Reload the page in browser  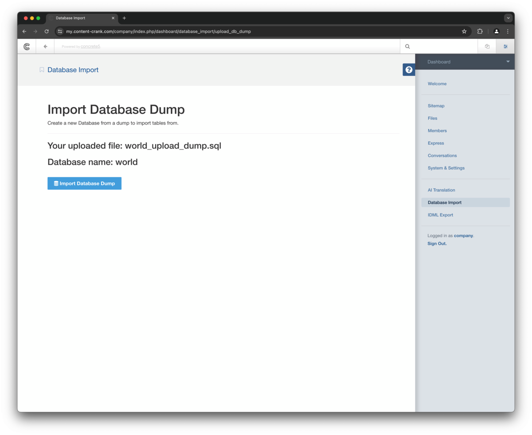point(47,31)
